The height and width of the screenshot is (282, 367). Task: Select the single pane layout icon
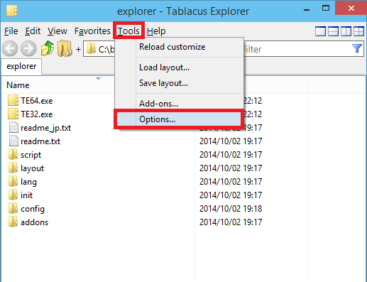320,31
